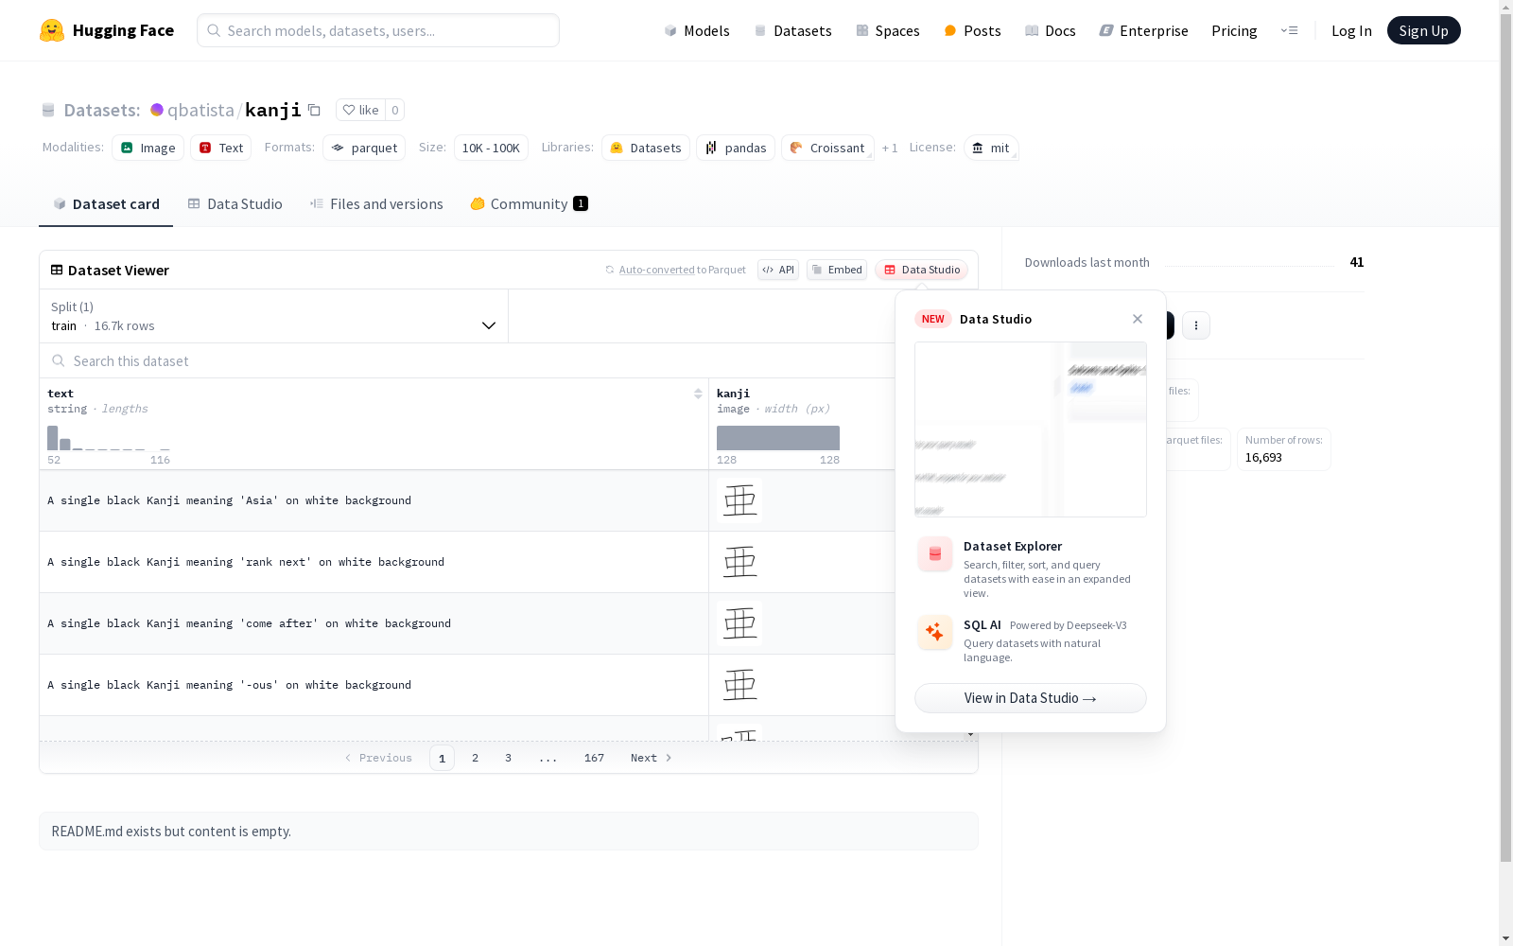This screenshot has width=1513, height=946.
Task: Open the Models nav item
Action: click(x=697, y=30)
